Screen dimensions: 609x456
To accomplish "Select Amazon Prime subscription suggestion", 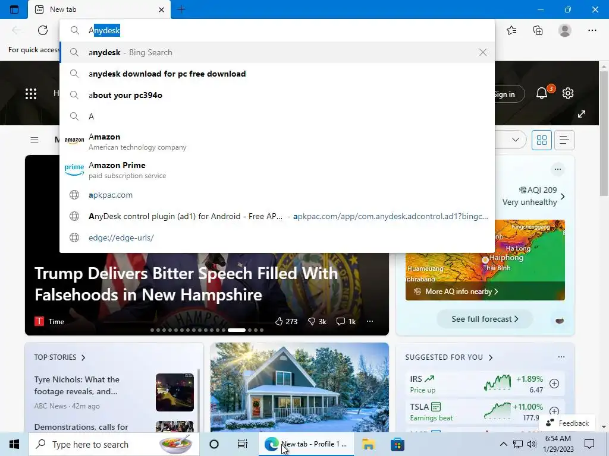I will click(x=277, y=170).
